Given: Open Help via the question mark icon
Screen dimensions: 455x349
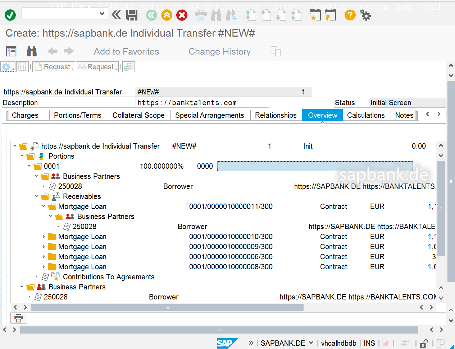Looking at the screenshot, I should (350, 15).
